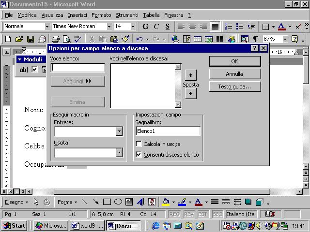The width and height of the screenshot is (310, 232).
Task: Insert WordArt from the Drawing toolbar
Action: coord(140,202)
